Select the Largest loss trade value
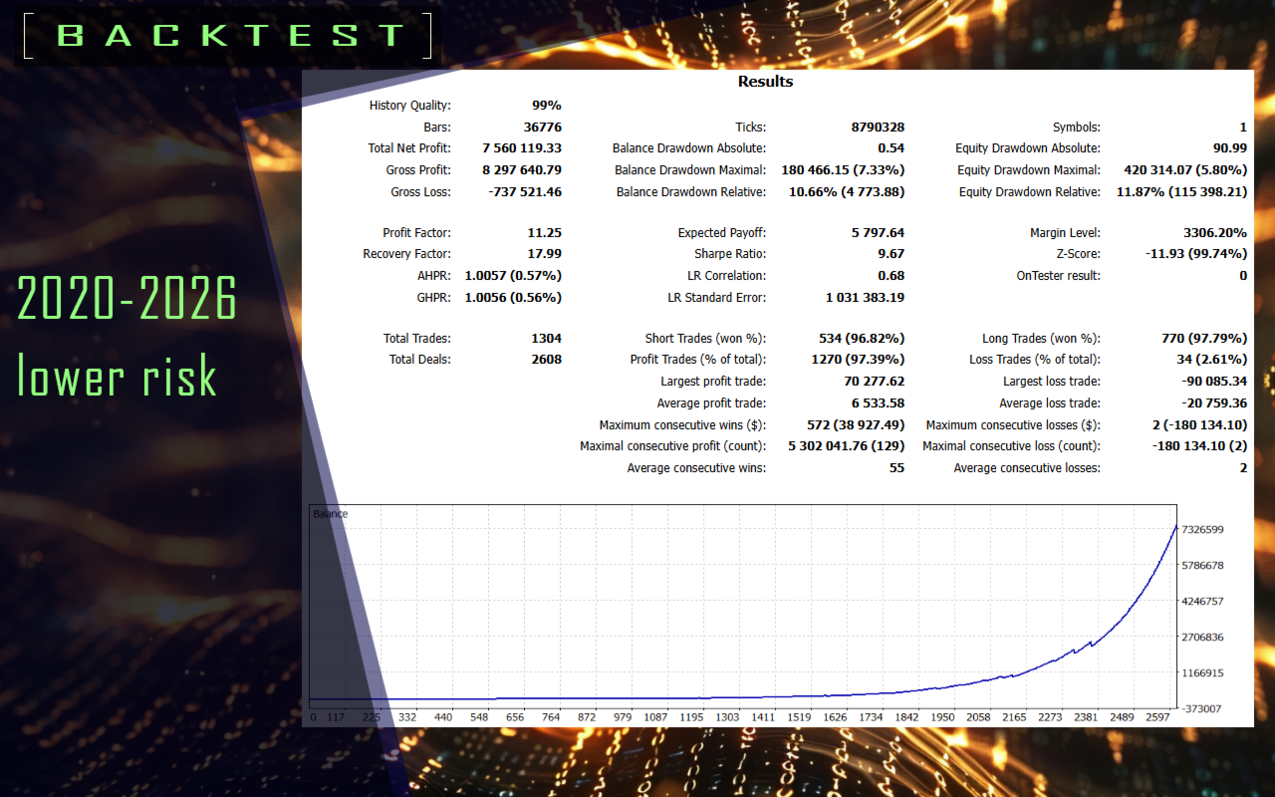The image size is (1275, 797). pos(1211,382)
